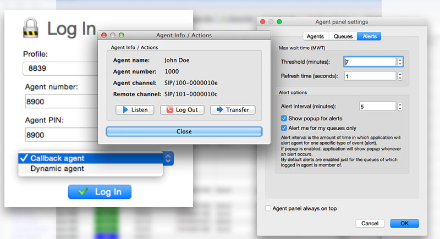Select Dynamic agent from the dropdown list
This screenshot has height=239, width=440.
tap(57, 169)
